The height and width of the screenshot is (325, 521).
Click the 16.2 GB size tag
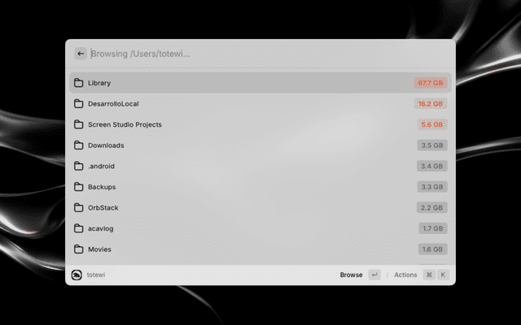[431, 104]
